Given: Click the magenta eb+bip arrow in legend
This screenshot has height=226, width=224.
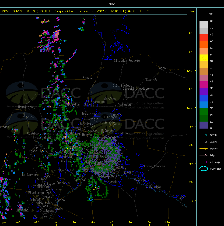Looking at the screenshot, I should pyautogui.click(x=204, y=162).
